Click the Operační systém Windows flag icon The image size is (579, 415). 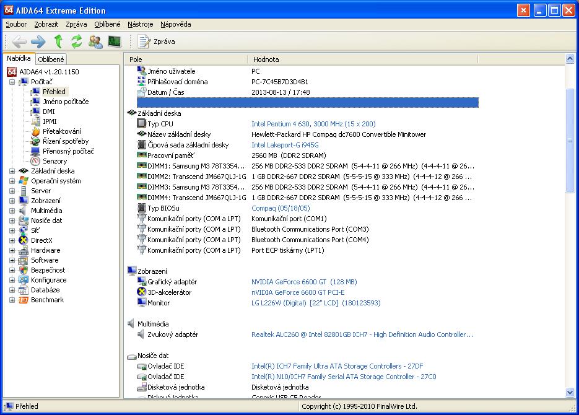[x=24, y=181]
